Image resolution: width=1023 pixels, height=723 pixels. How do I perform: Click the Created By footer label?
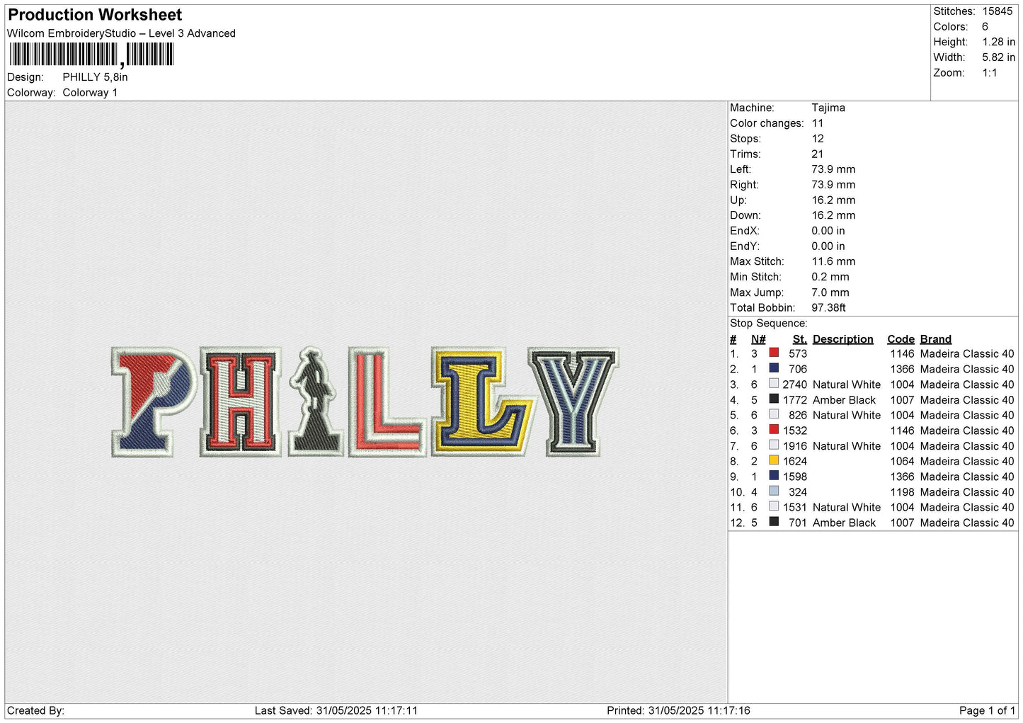(35, 710)
